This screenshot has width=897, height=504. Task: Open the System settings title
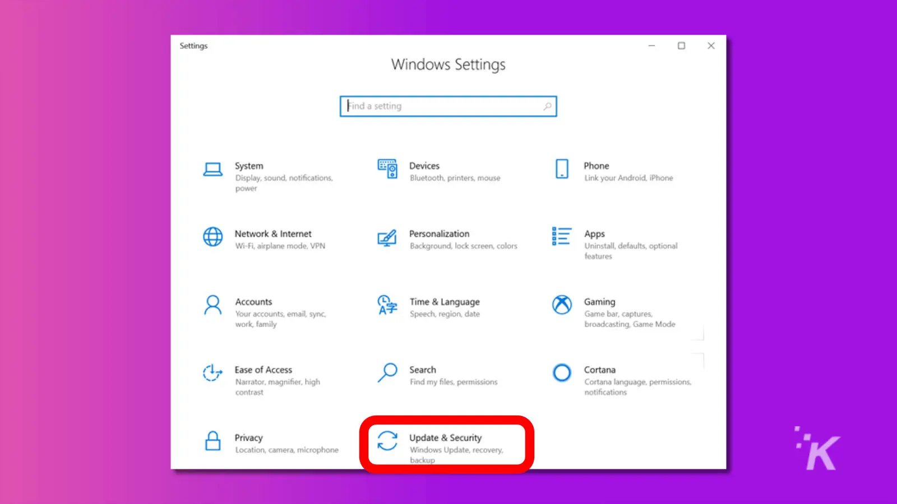(x=249, y=166)
